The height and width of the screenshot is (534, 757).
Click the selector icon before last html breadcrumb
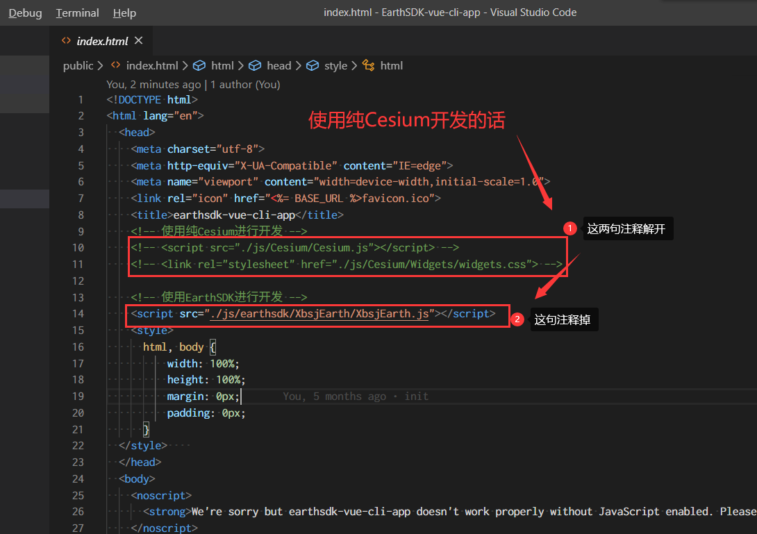pyautogui.click(x=368, y=65)
